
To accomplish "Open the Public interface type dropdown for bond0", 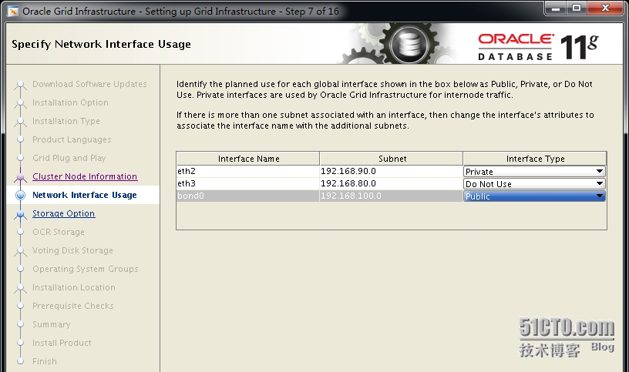I will [534, 196].
